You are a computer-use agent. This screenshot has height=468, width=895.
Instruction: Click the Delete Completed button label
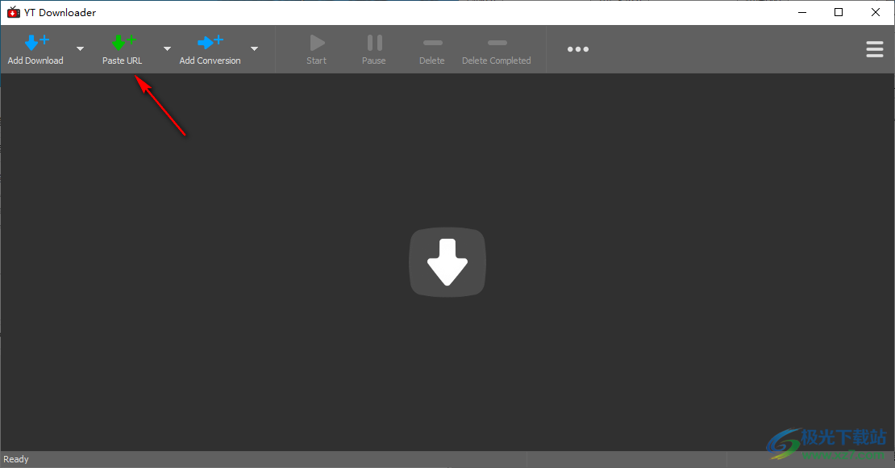coord(497,60)
